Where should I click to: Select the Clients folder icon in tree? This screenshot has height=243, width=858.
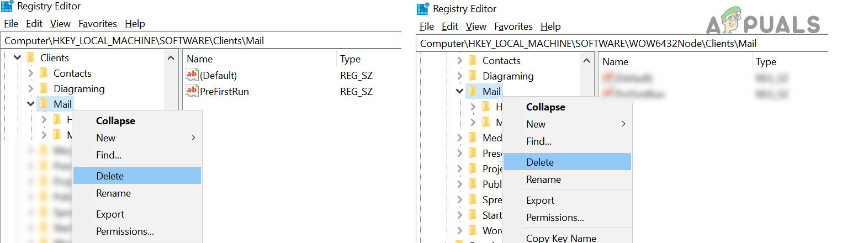31,57
